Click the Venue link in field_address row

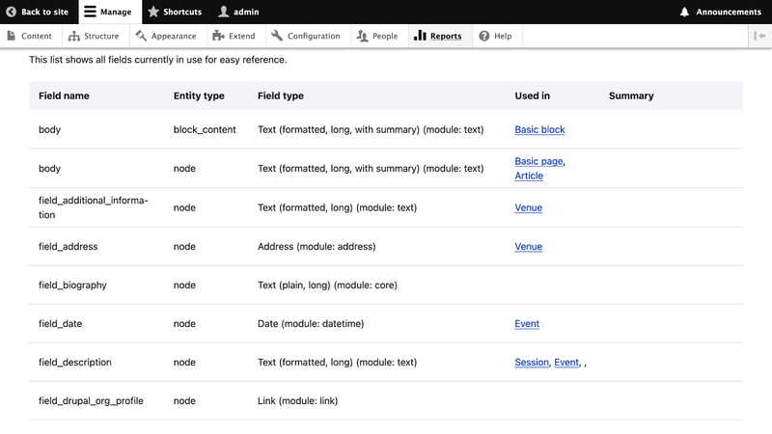tap(528, 247)
